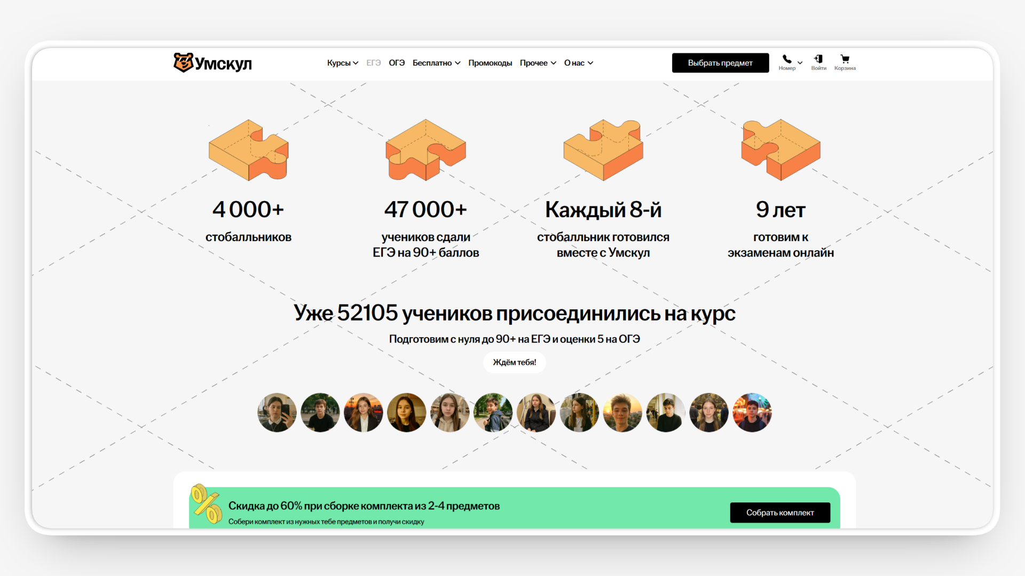
Task: Go to the ЕГЭ section
Action: pyautogui.click(x=374, y=63)
